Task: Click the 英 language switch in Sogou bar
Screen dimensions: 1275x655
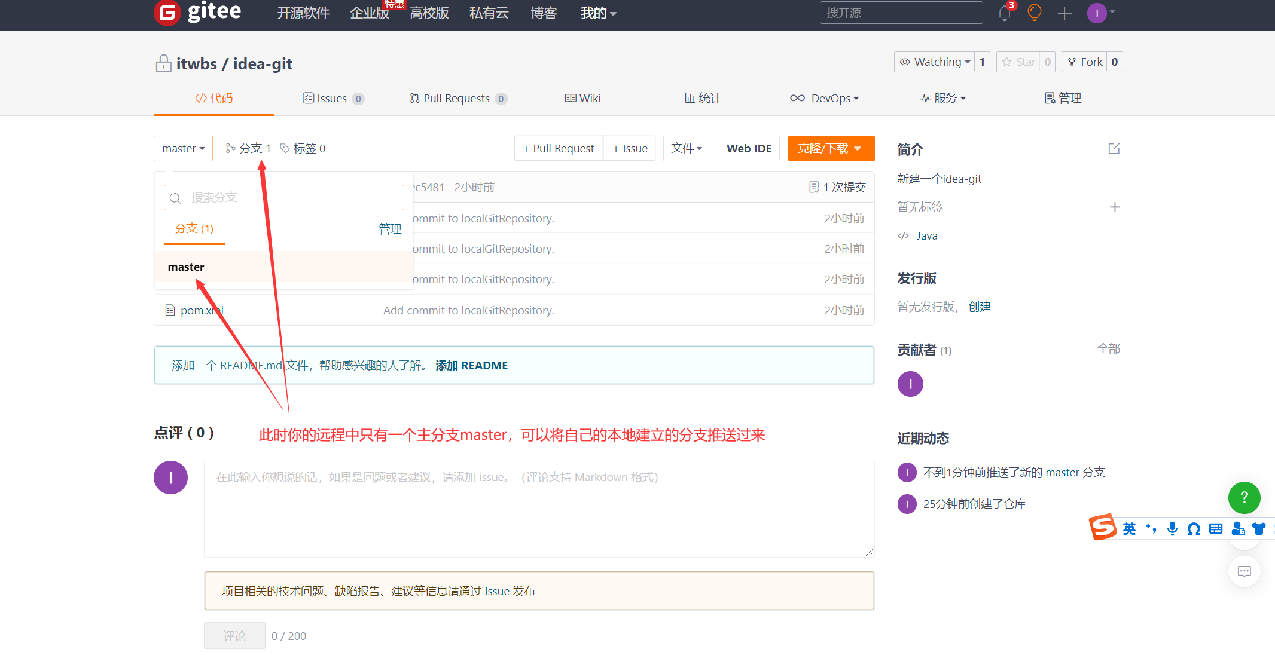Action: click(1129, 528)
